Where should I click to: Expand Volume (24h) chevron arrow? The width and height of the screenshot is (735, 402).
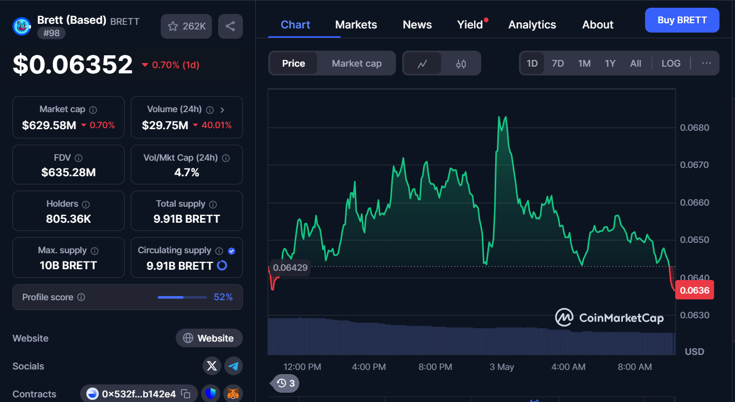click(222, 110)
